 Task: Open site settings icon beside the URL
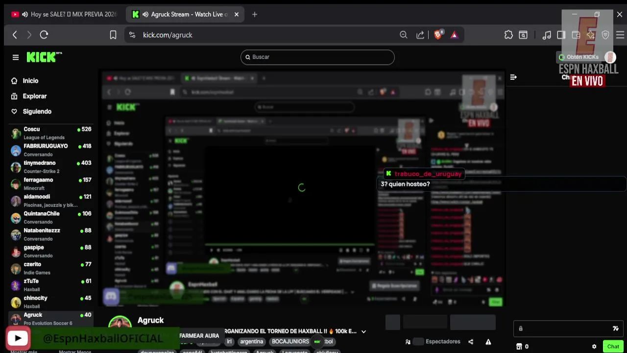click(x=132, y=35)
